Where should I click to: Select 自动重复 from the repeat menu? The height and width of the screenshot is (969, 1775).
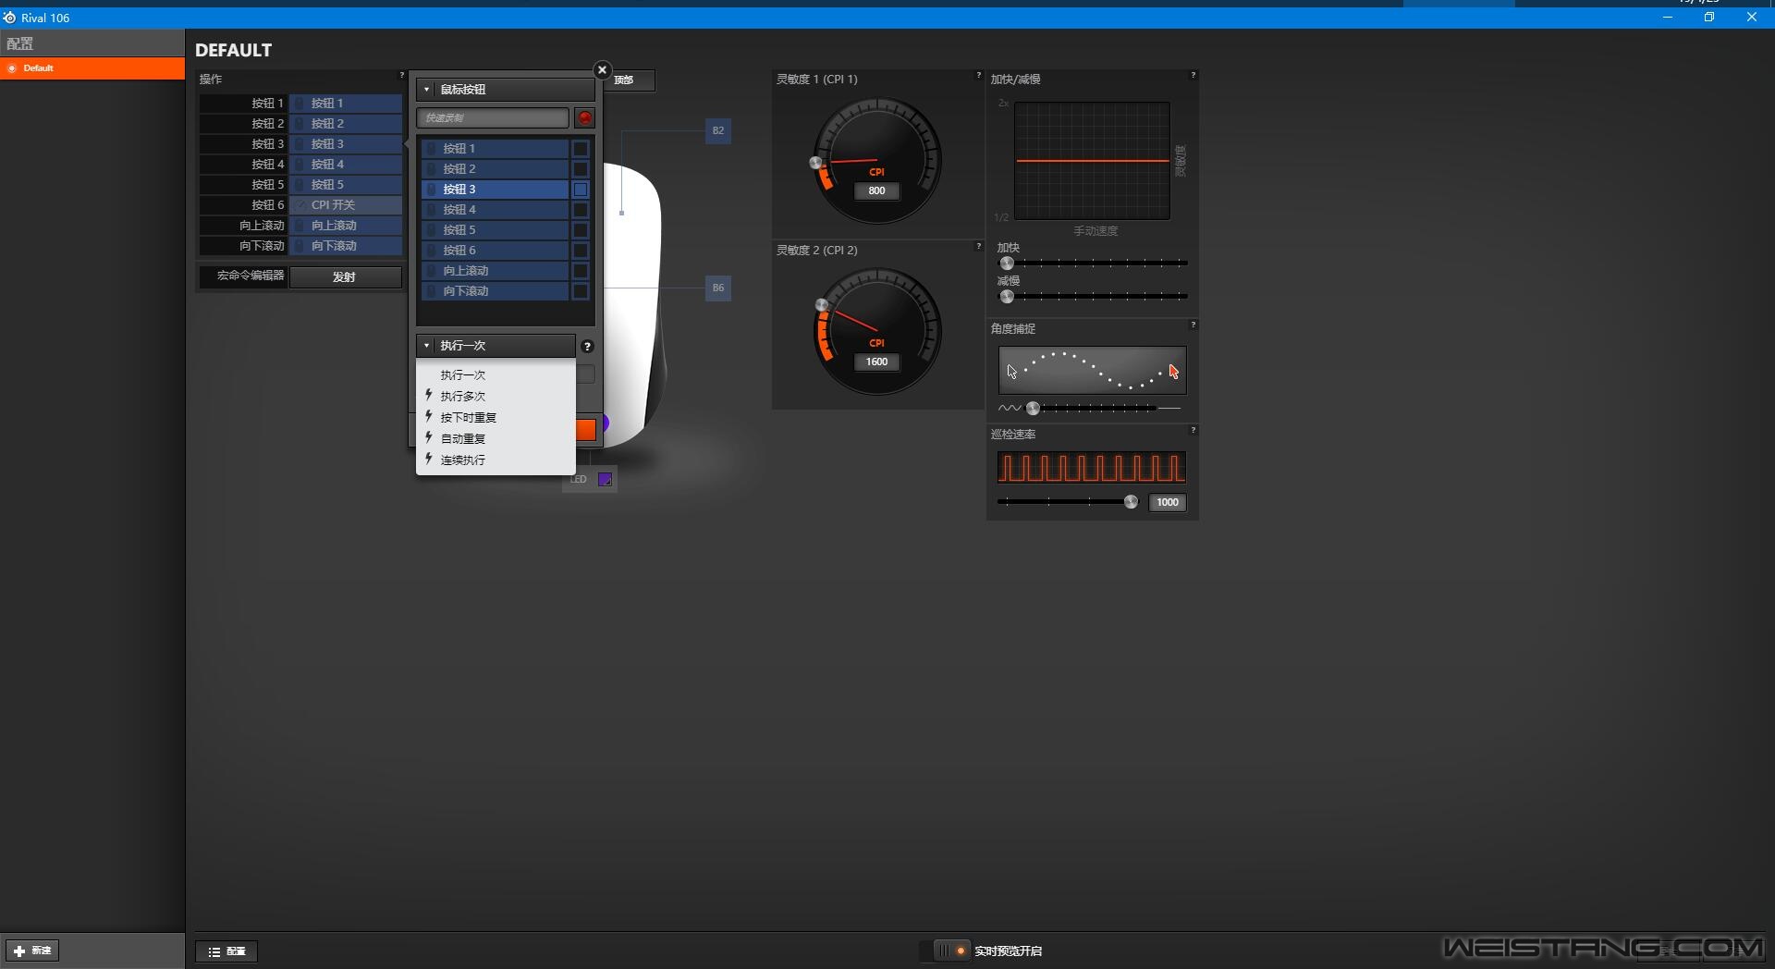(x=463, y=439)
